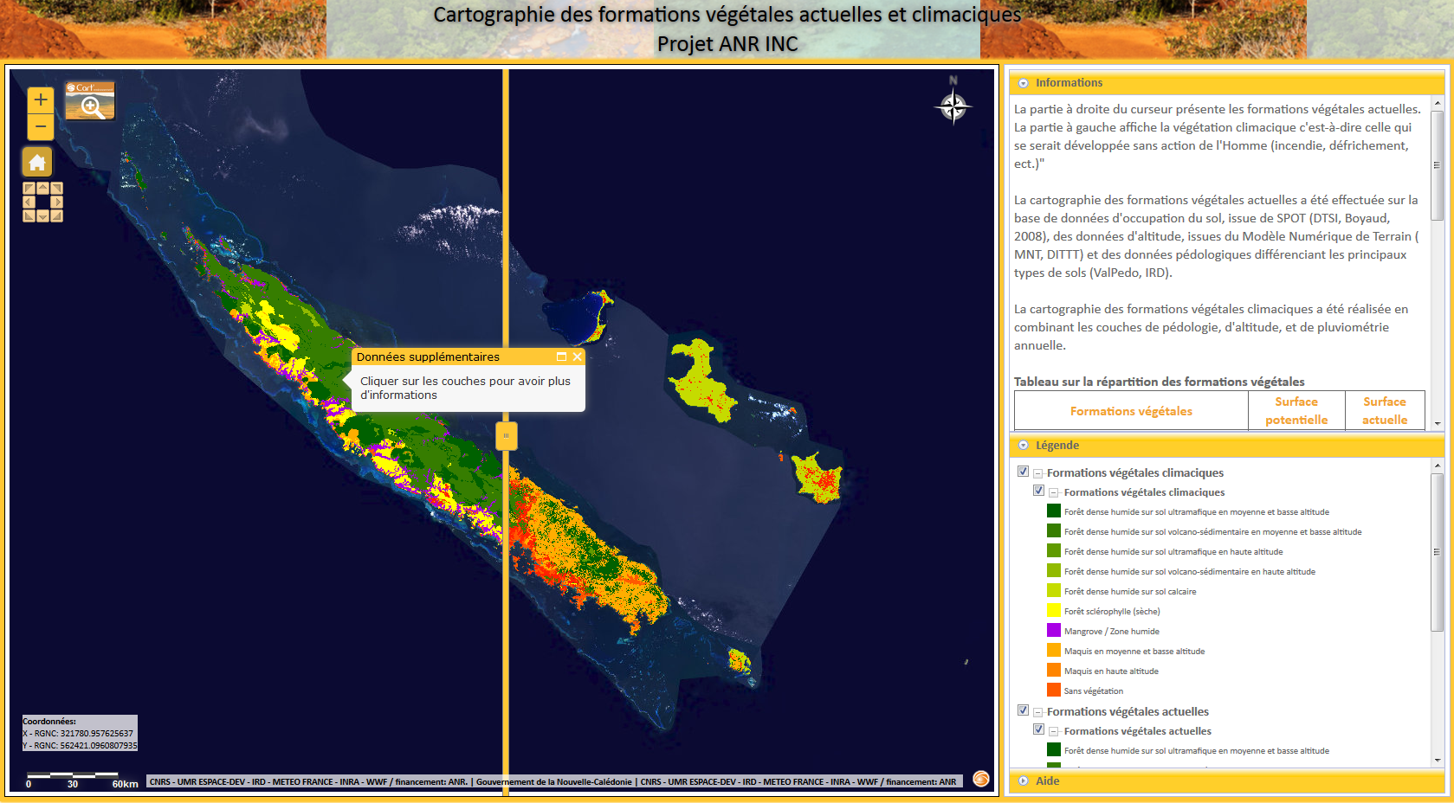The width and height of the screenshot is (1454, 803).
Task: Uncheck top-level Formations végétales climaciques layer
Action: click(x=1023, y=472)
